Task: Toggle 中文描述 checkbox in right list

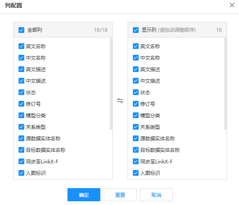Action: click(x=136, y=81)
